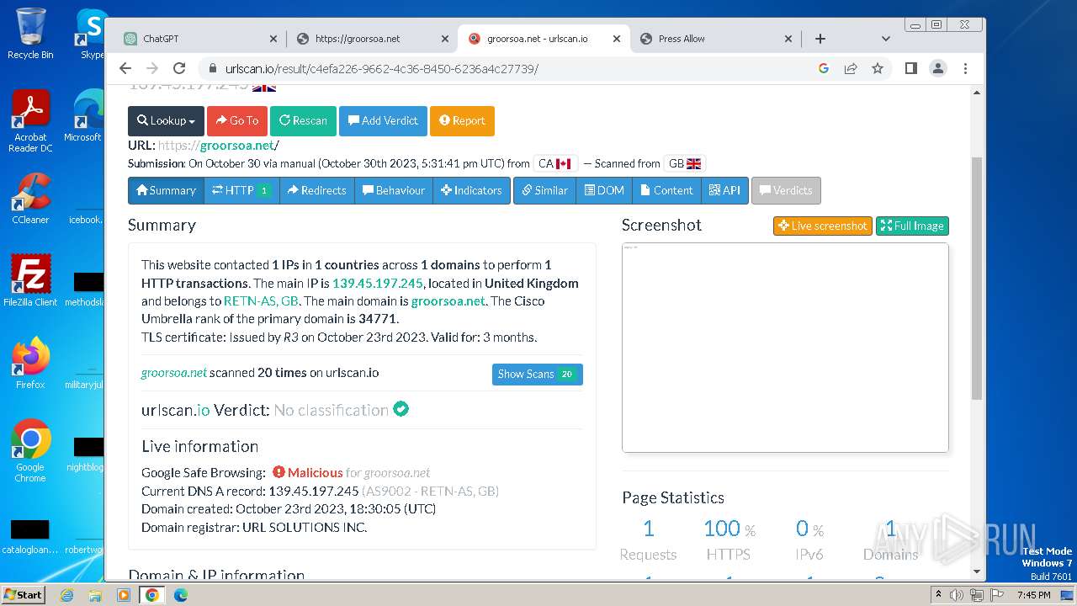Click the Google icon in address bar
1077x606 pixels.
pyautogui.click(x=824, y=69)
